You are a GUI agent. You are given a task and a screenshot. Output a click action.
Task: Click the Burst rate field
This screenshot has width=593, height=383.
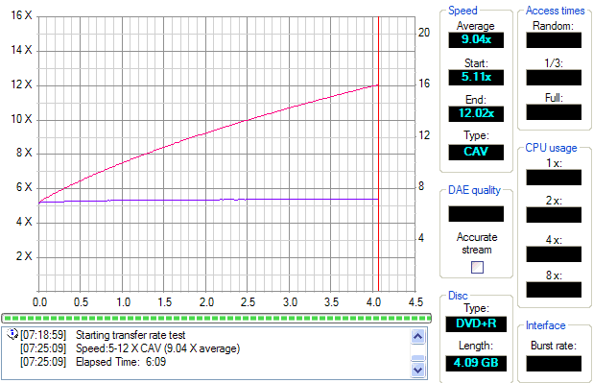coord(554,363)
